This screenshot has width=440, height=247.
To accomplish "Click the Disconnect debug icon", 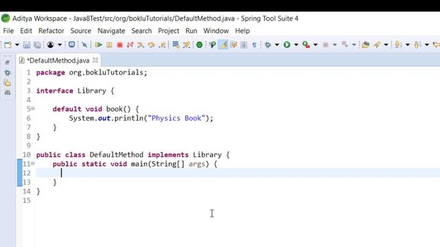I will tap(130, 45).
